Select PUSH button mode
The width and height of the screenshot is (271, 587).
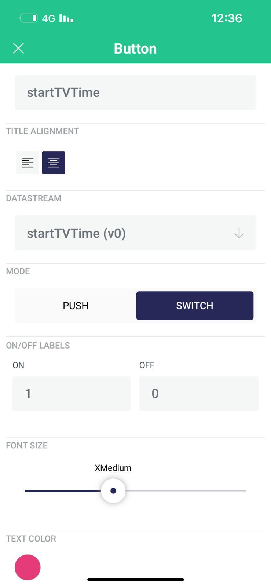pyautogui.click(x=76, y=306)
